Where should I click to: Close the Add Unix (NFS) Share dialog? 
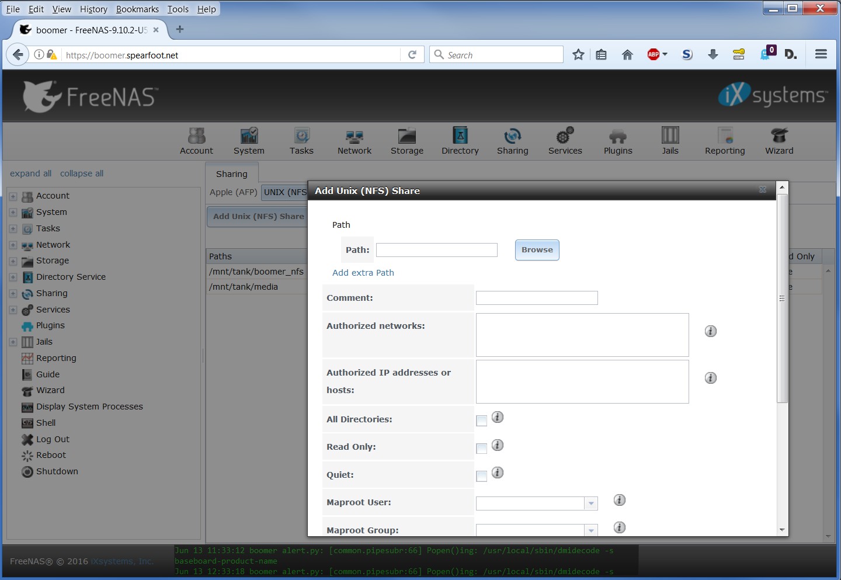763,189
